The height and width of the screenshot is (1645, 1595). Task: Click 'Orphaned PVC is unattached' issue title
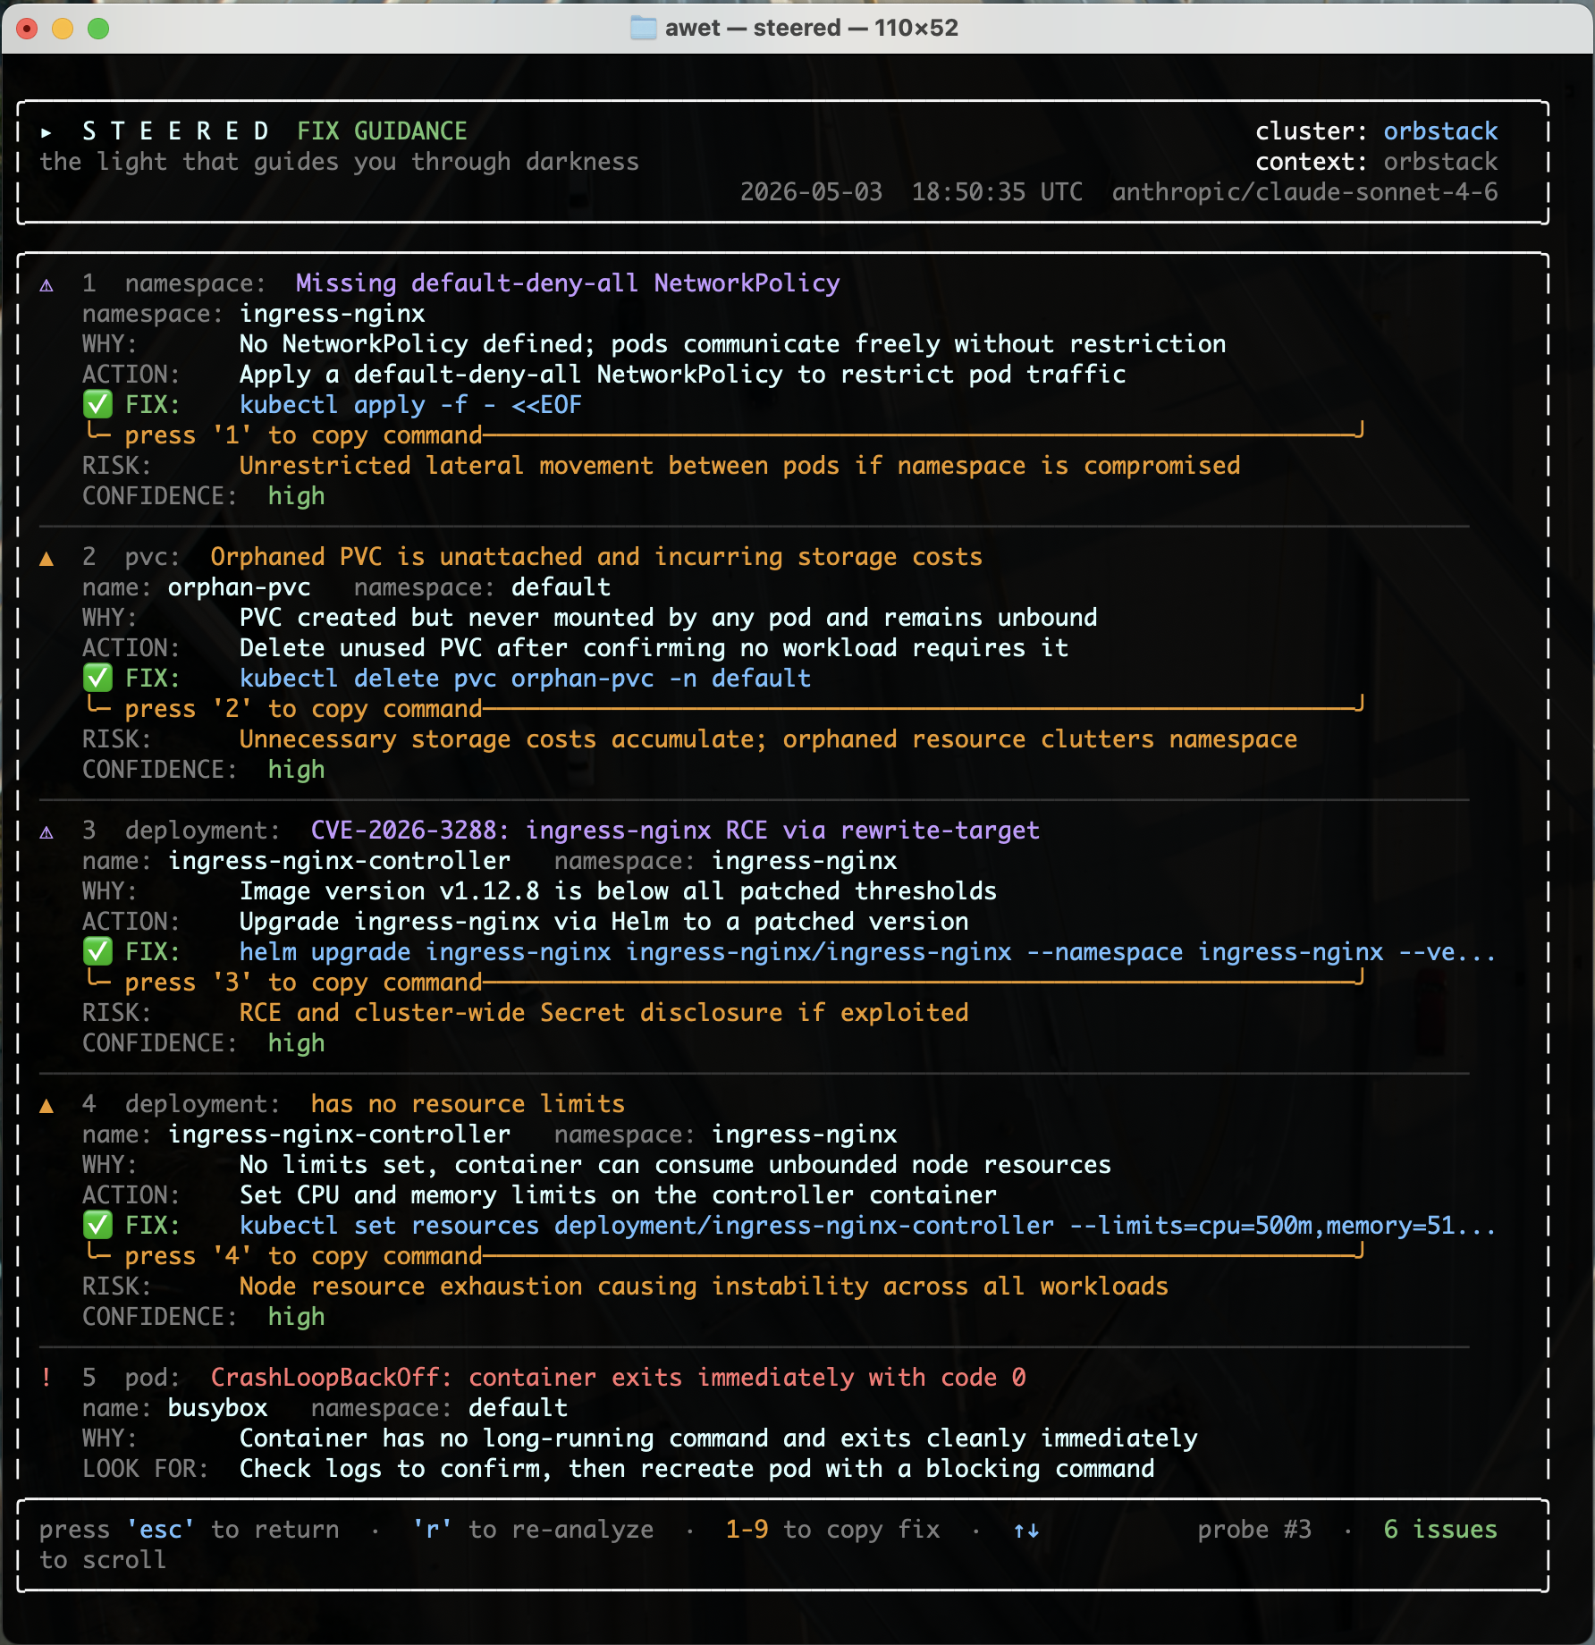[596, 557]
